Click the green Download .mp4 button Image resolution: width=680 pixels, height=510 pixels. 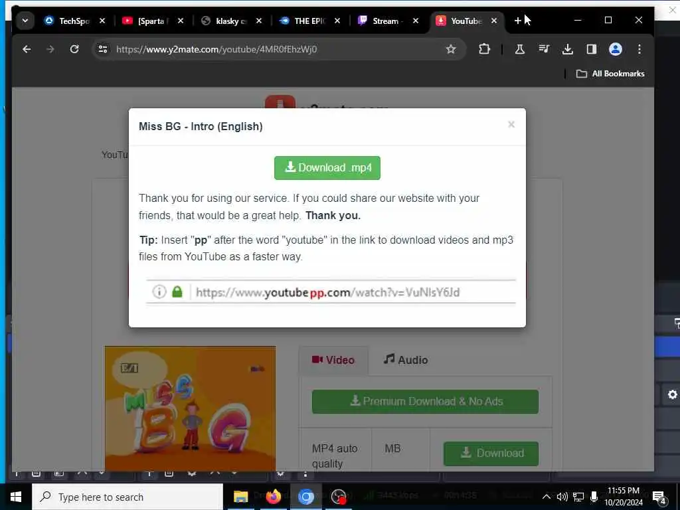point(327,168)
